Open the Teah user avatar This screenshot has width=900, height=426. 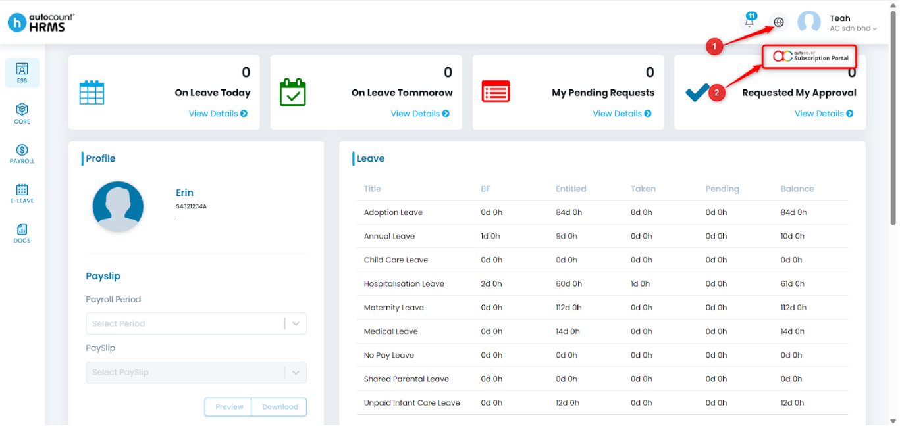pos(808,22)
